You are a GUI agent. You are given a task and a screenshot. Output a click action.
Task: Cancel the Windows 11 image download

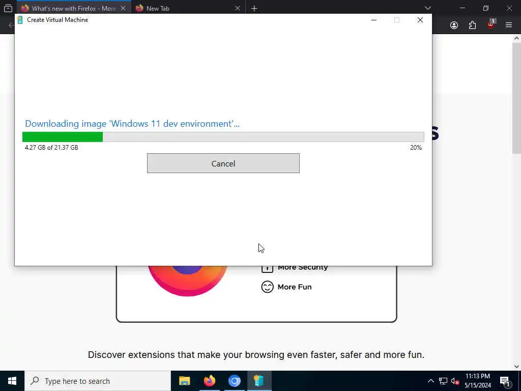[x=223, y=163]
